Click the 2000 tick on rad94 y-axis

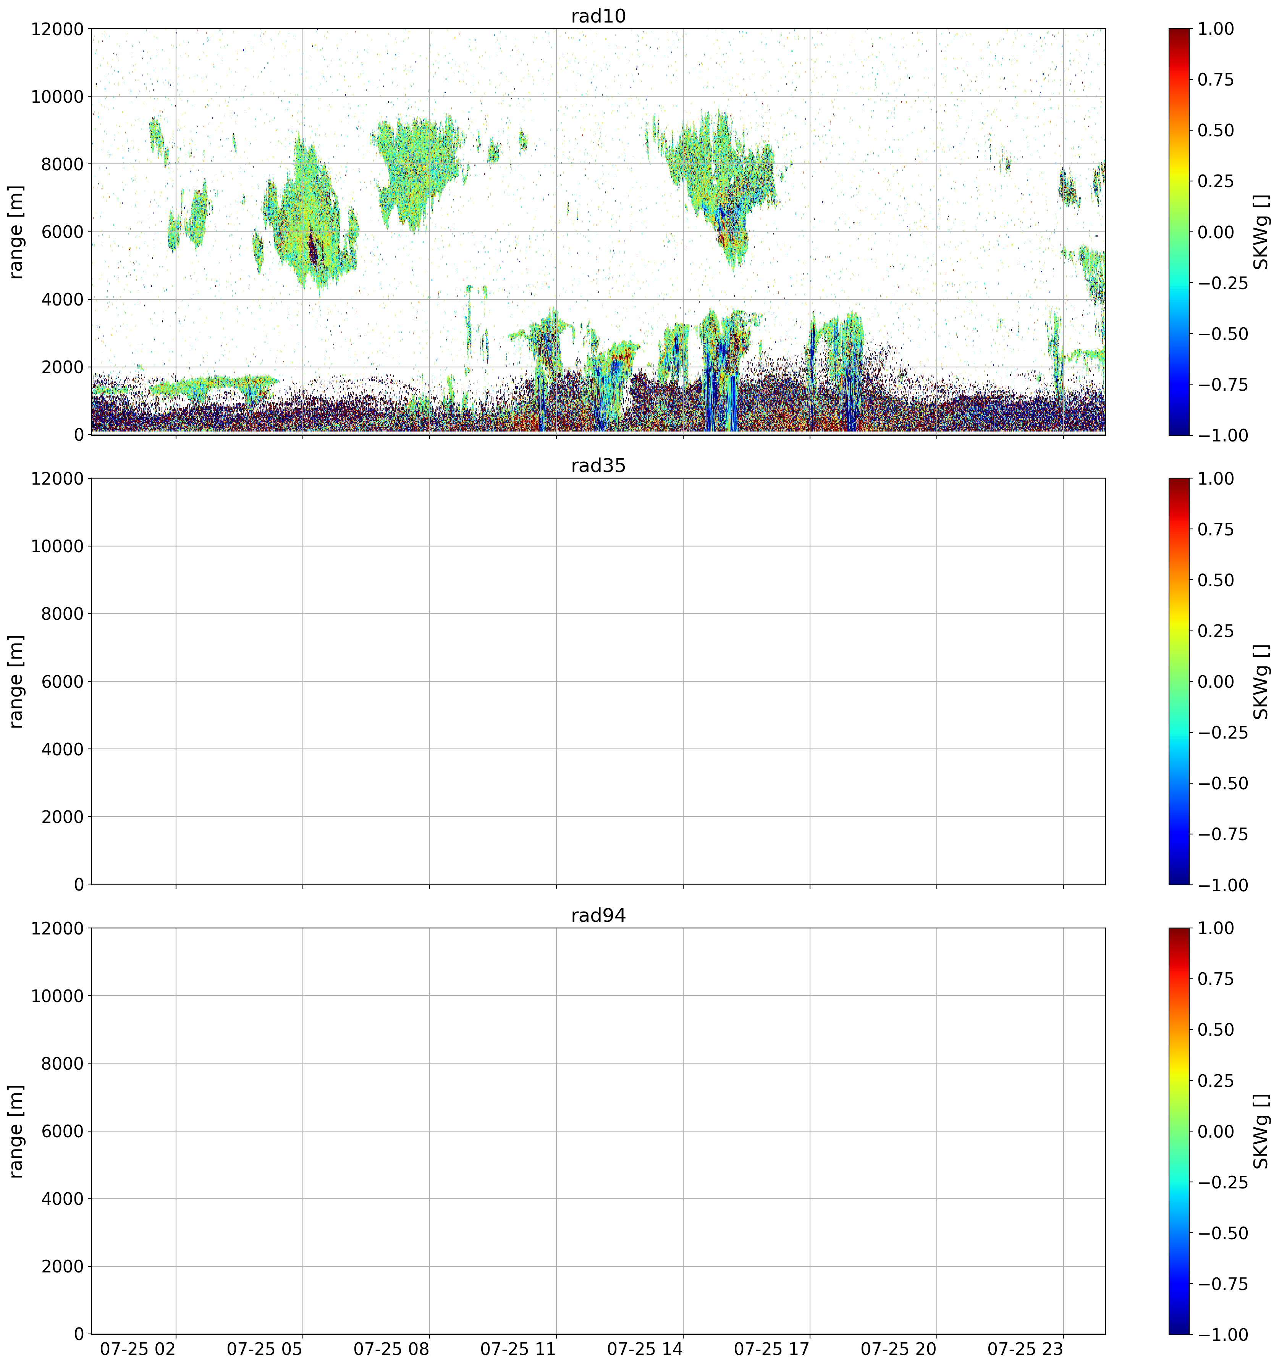click(62, 1267)
